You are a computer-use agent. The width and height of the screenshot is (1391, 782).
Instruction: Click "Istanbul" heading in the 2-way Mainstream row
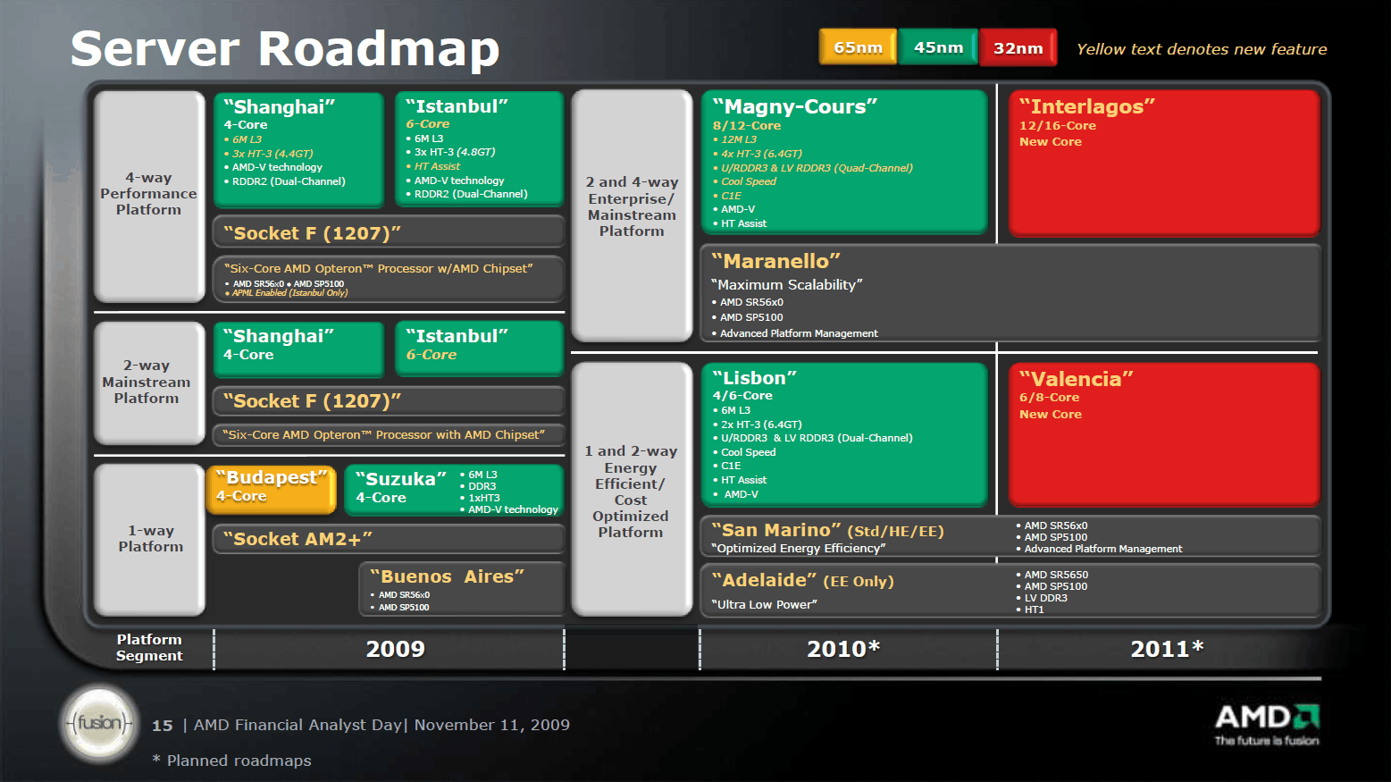[x=457, y=336]
